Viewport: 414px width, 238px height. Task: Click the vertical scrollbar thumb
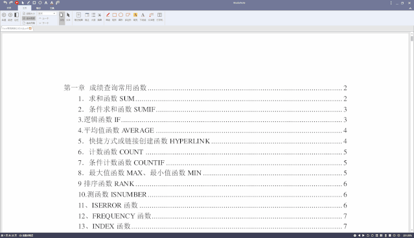tap(411, 38)
